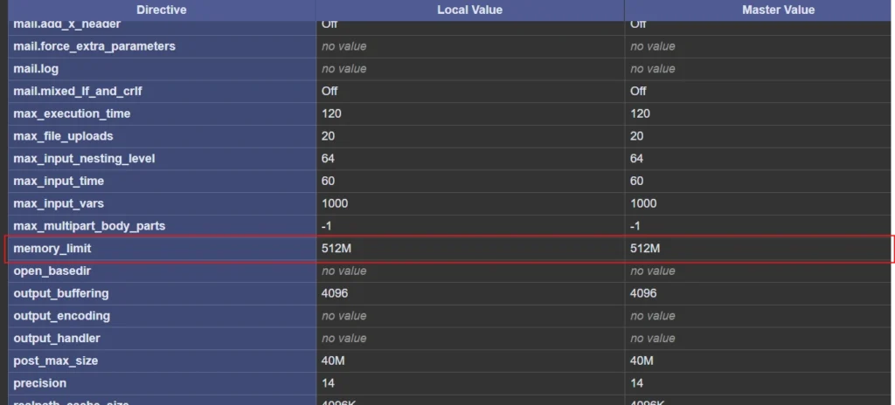Click the mail.mixed_lf_and_crlf local value Off

click(x=330, y=91)
